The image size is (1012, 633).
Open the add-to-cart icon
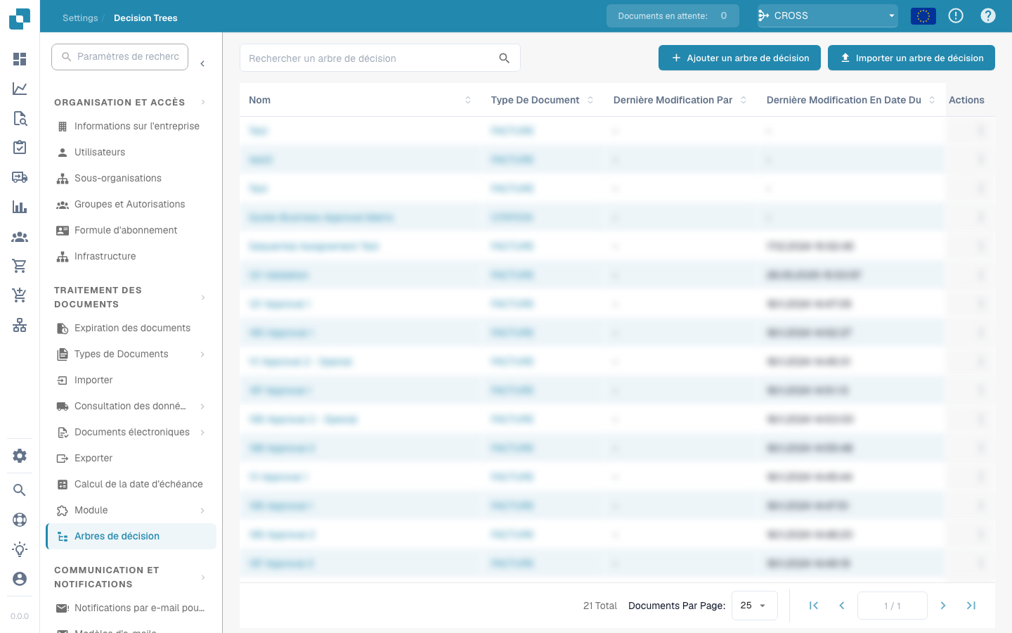[20, 295]
